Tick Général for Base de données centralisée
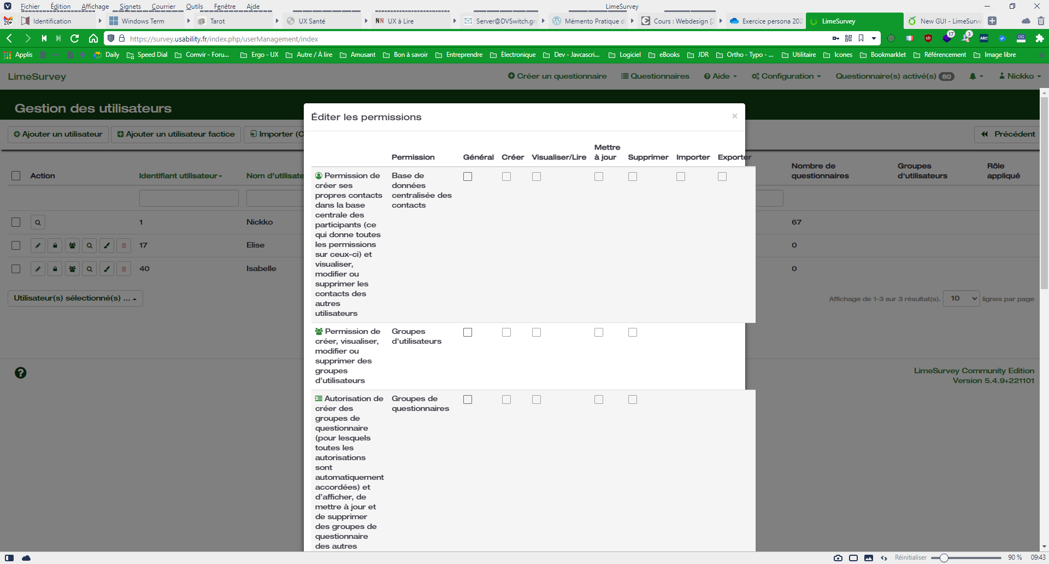1049x564 pixels. (468, 177)
